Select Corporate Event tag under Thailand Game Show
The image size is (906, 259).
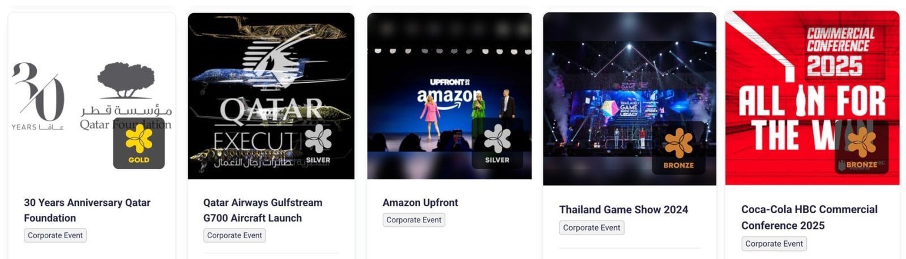(592, 228)
